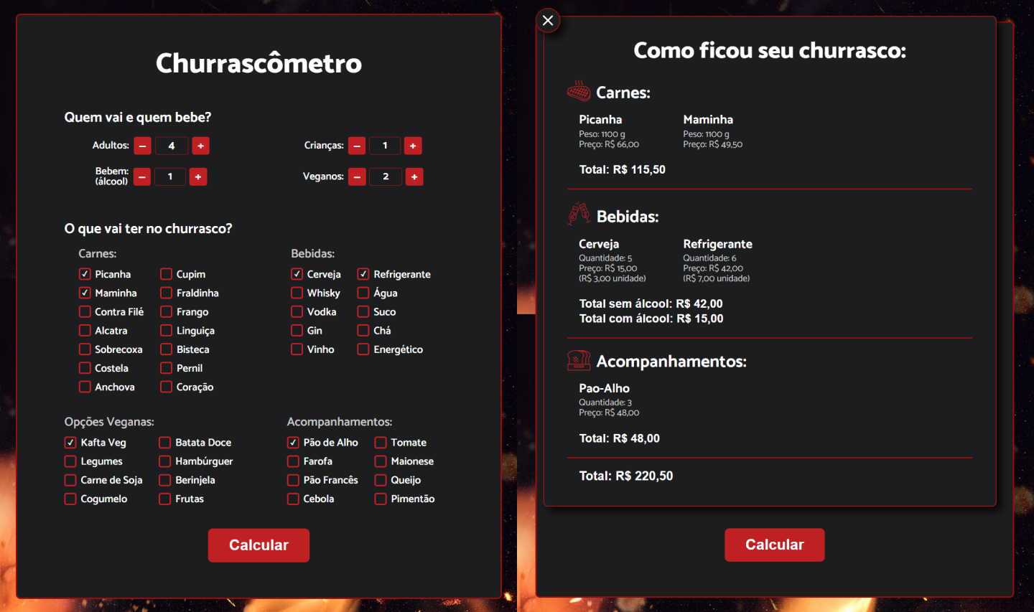1034x612 pixels.
Task: Decrease the Bebem (álcool) count
Action: click(141, 176)
